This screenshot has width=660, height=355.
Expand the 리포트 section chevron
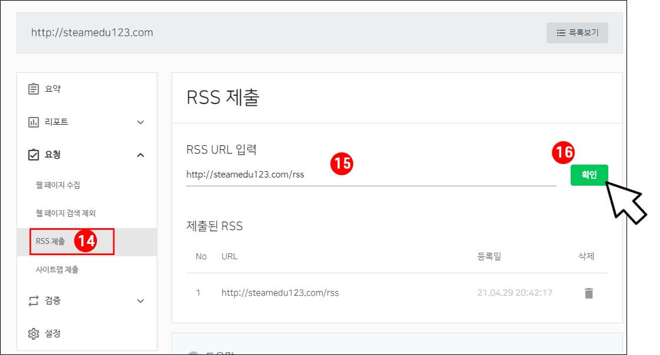coord(140,122)
